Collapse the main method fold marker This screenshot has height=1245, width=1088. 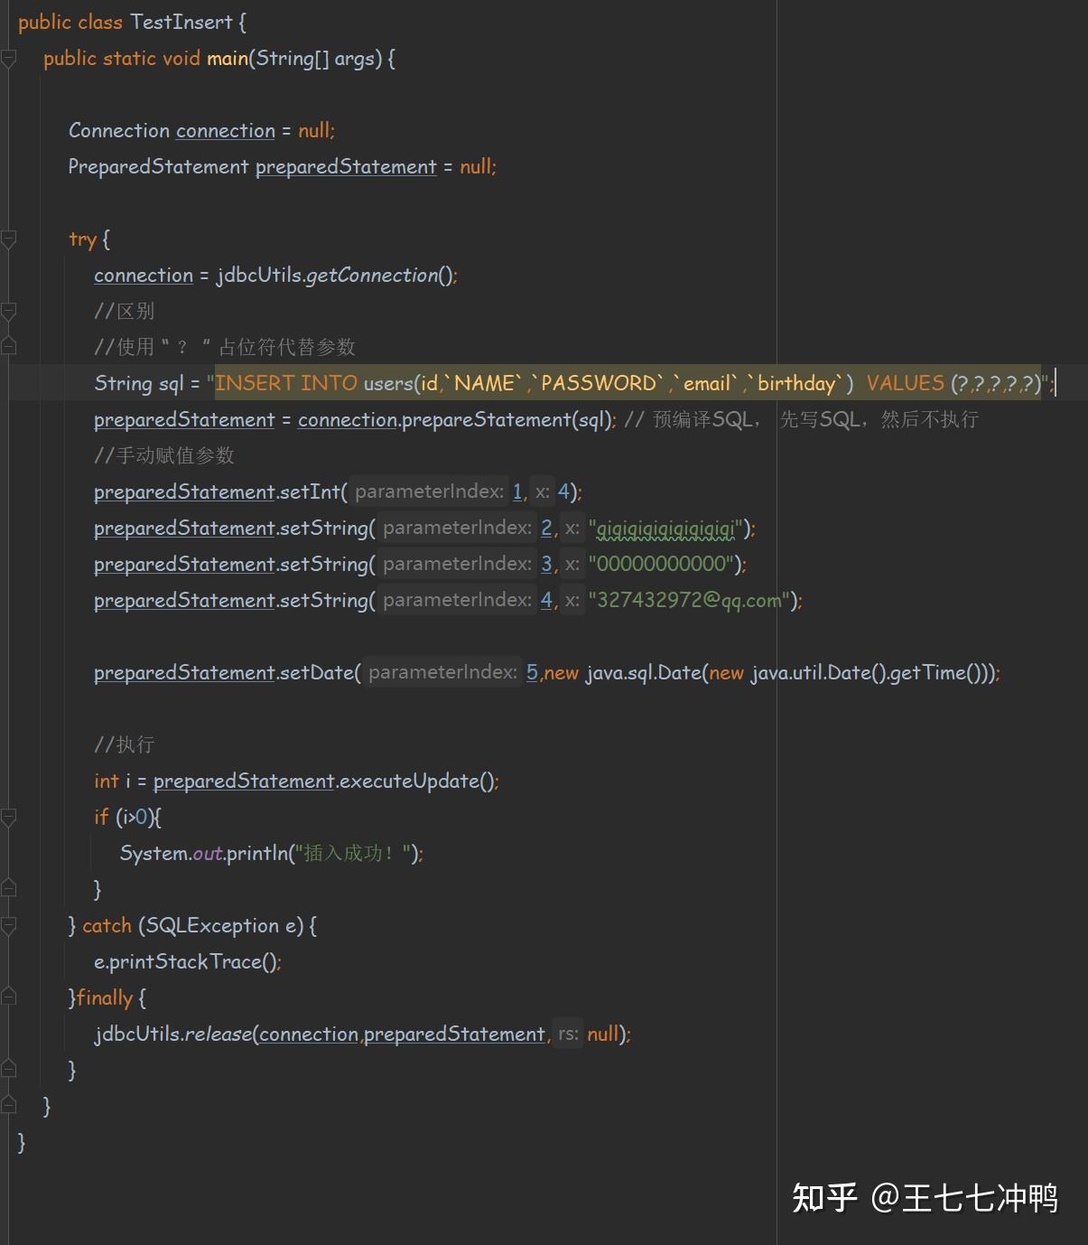tap(9, 59)
